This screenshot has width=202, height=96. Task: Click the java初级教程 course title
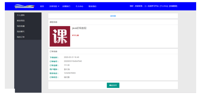[x=79, y=28]
